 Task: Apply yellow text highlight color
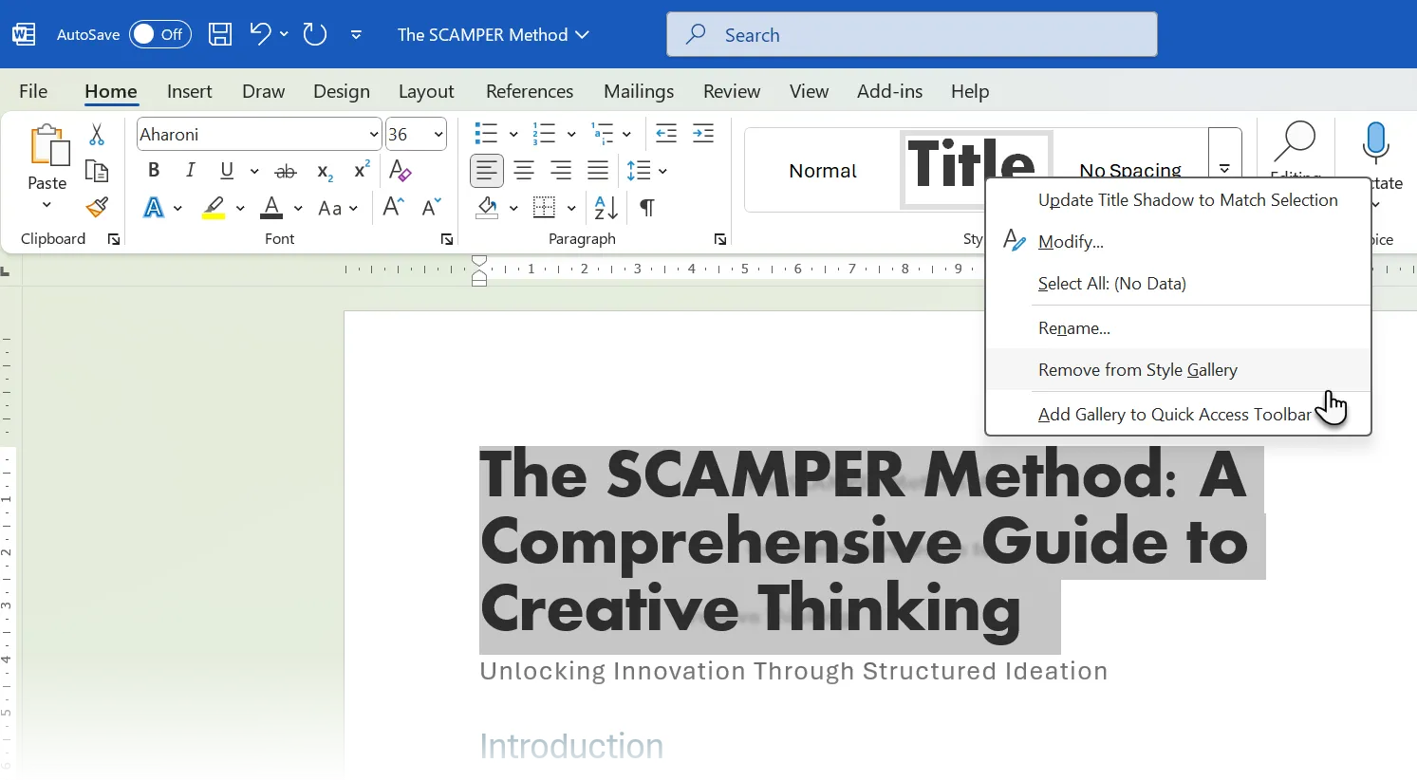pos(214,208)
